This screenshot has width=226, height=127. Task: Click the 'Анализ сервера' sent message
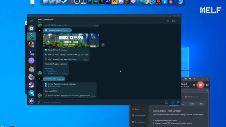[57, 30]
